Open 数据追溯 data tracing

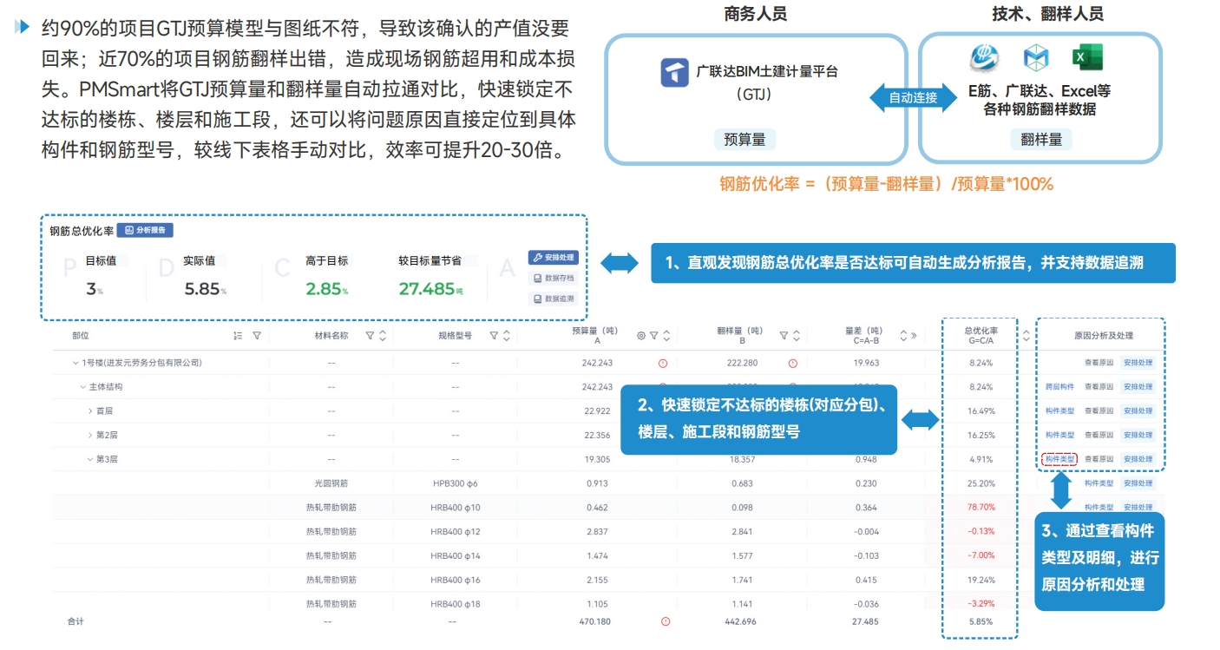(x=553, y=299)
